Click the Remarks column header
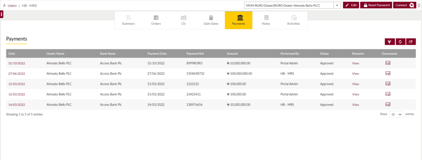This screenshot has height=160, width=422. click(x=358, y=54)
